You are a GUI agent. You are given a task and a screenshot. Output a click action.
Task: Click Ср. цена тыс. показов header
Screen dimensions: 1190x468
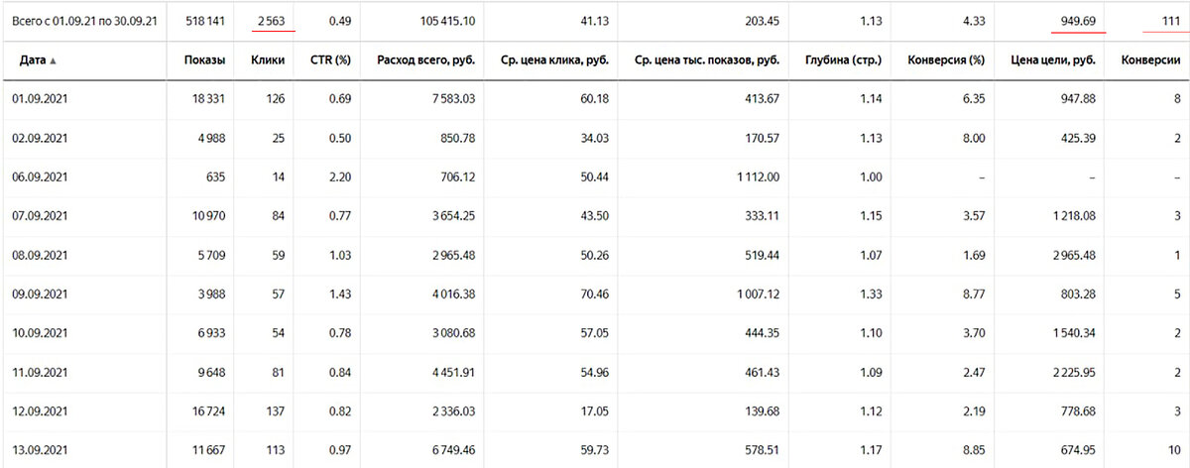pyautogui.click(x=707, y=60)
